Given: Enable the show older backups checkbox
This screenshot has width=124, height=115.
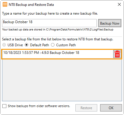Looking at the screenshot, I should pos(4,106).
